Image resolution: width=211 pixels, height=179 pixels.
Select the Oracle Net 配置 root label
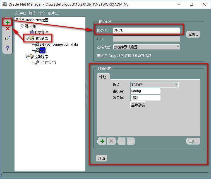36,20
